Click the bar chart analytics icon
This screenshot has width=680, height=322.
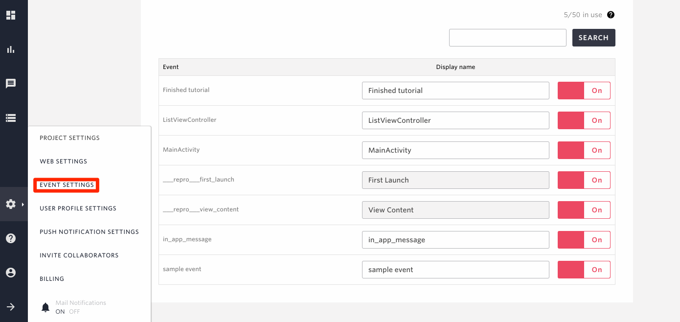coord(11,49)
